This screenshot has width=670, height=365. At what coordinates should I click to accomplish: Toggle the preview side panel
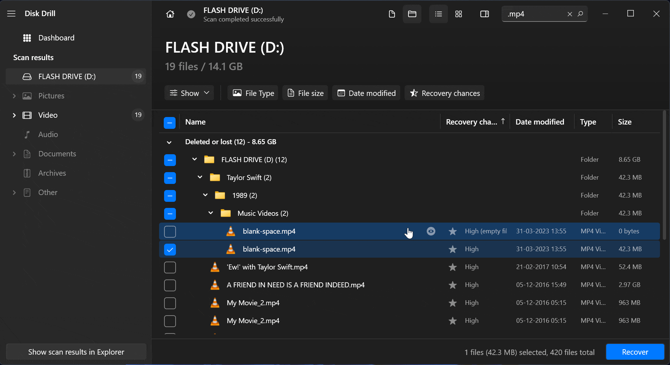pos(484,14)
